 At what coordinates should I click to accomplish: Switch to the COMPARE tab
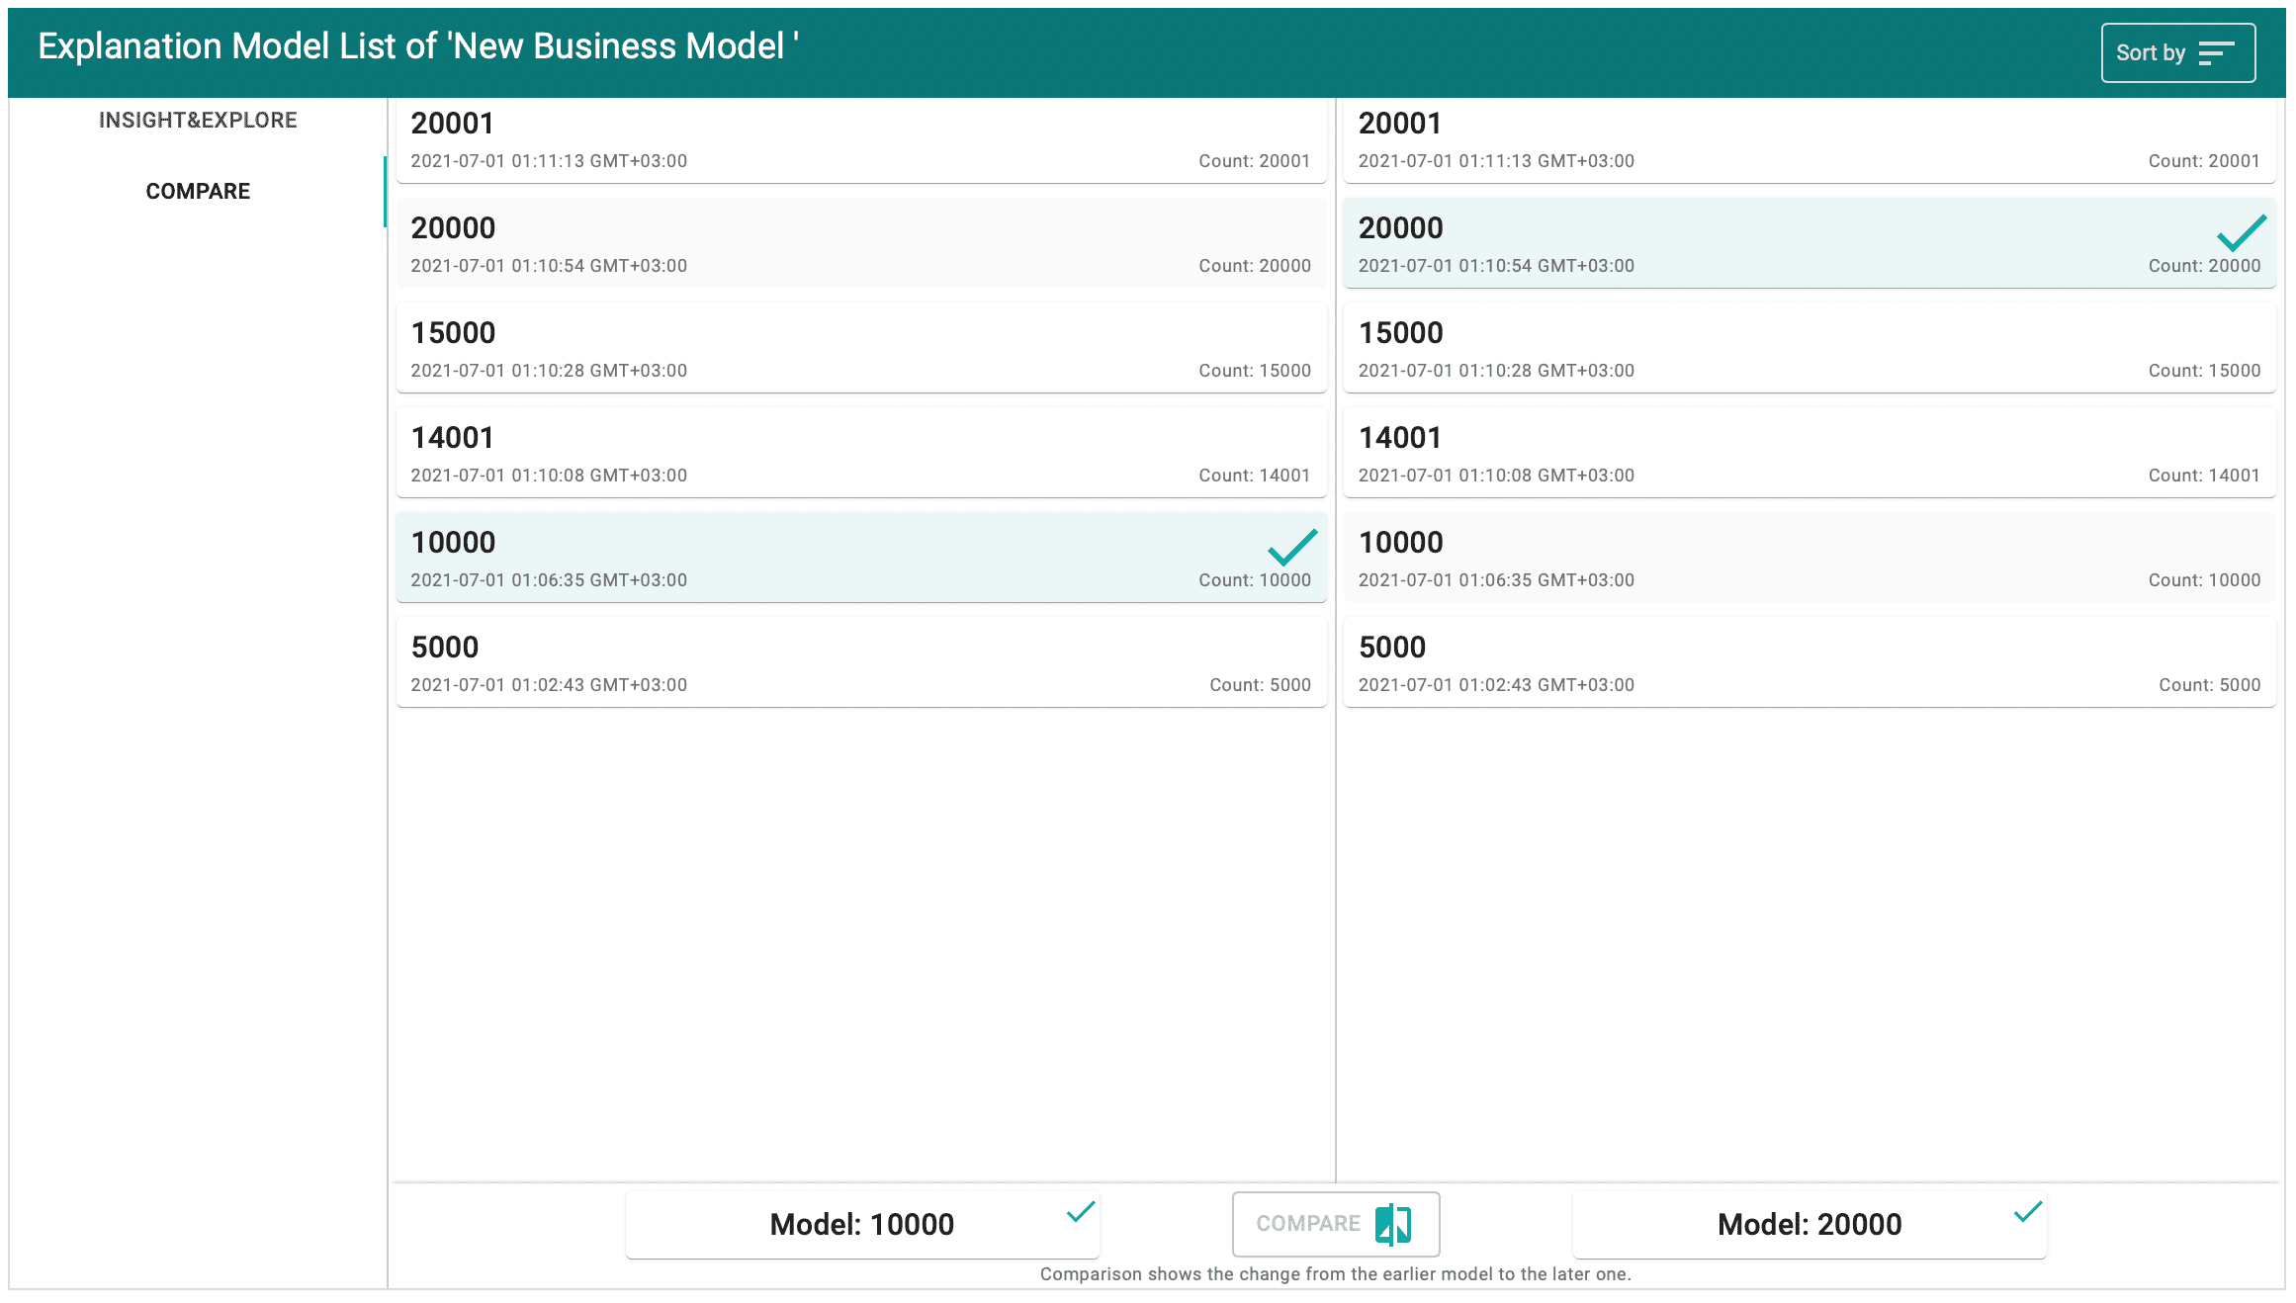pyautogui.click(x=198, y=191)
